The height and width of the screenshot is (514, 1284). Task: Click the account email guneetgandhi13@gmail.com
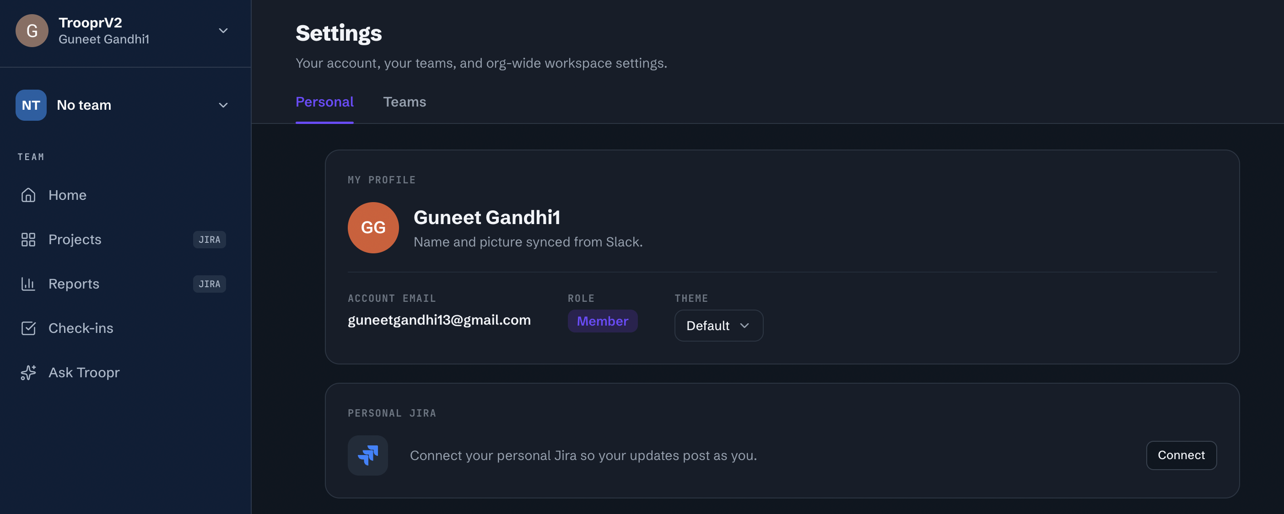(x=439, y=320)
